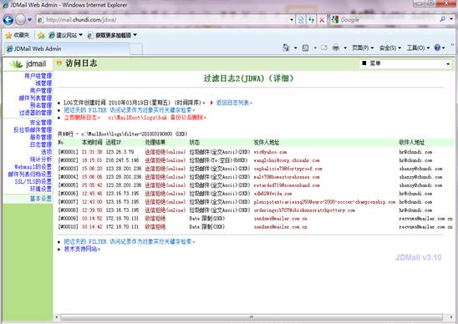Open 别名管理 in the sidebar
This screenshot has width=458, height=324.
click(41, 105)
